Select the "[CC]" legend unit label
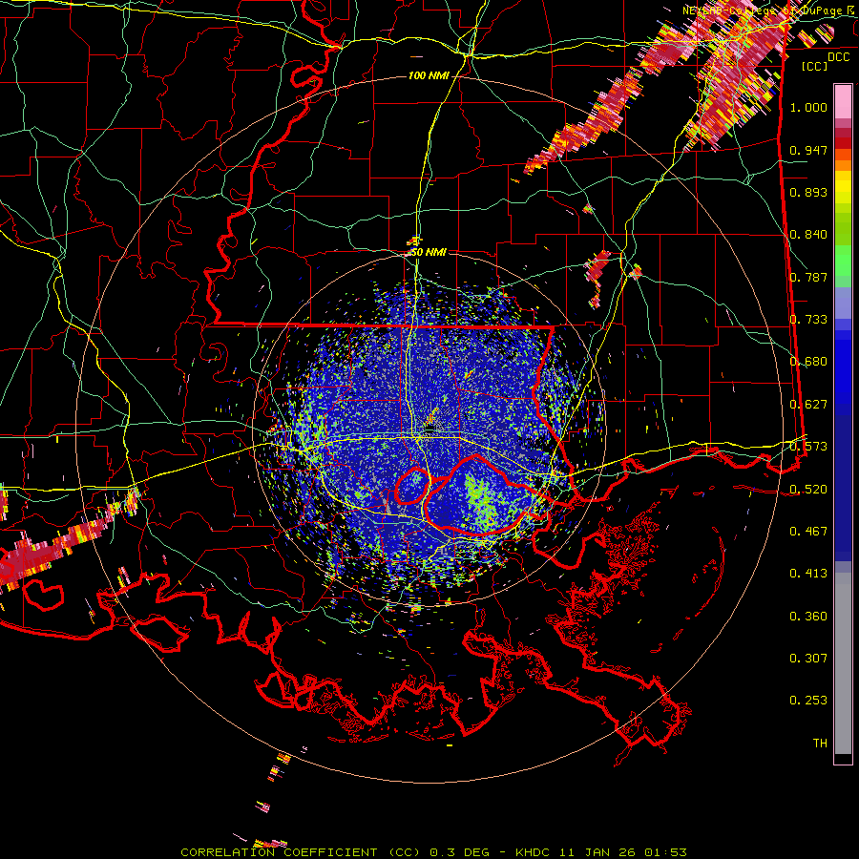The image size is (859, 859). (x=814, y=66)
